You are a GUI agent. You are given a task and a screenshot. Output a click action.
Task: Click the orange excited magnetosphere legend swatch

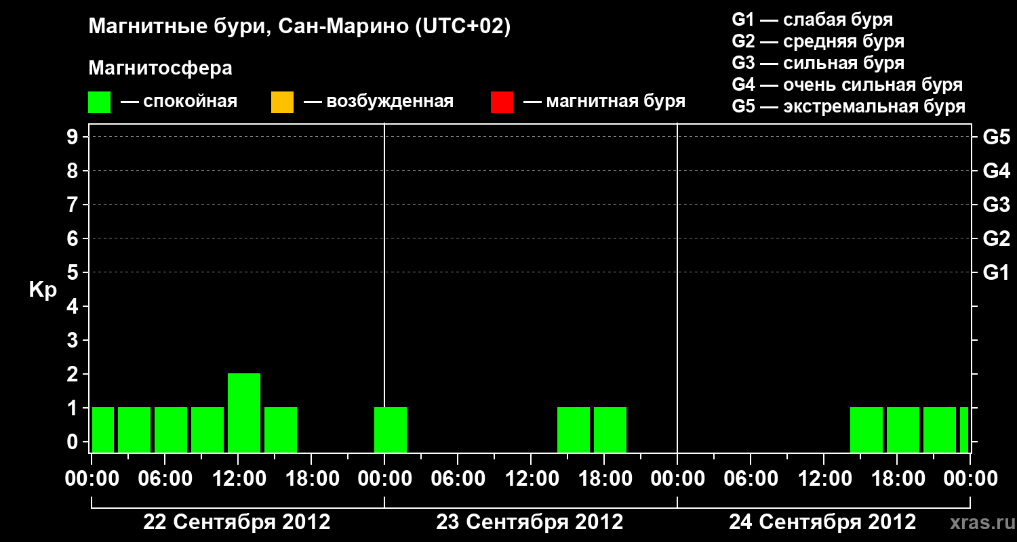tap(282, 102)
